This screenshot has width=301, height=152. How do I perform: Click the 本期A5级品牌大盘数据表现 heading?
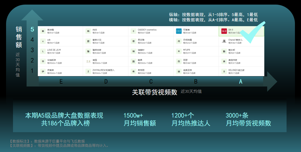[64, 115]
